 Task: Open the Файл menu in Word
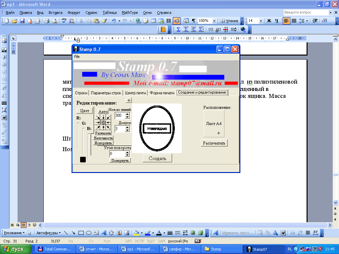pos(10,13)
